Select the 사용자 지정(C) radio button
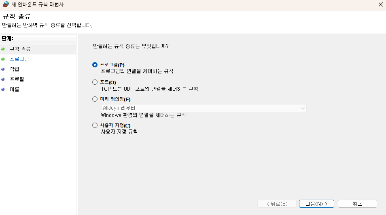Screen dimensions: 386x215 coord(95,125)
